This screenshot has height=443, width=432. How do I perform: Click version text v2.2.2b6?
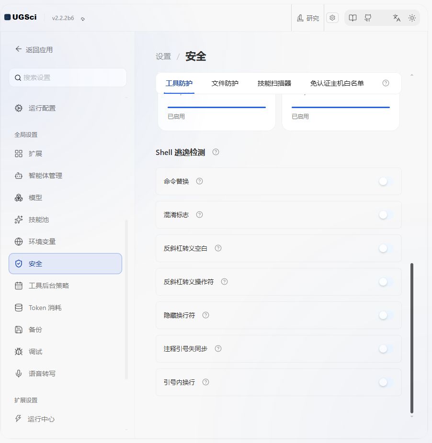pos(63,18)
